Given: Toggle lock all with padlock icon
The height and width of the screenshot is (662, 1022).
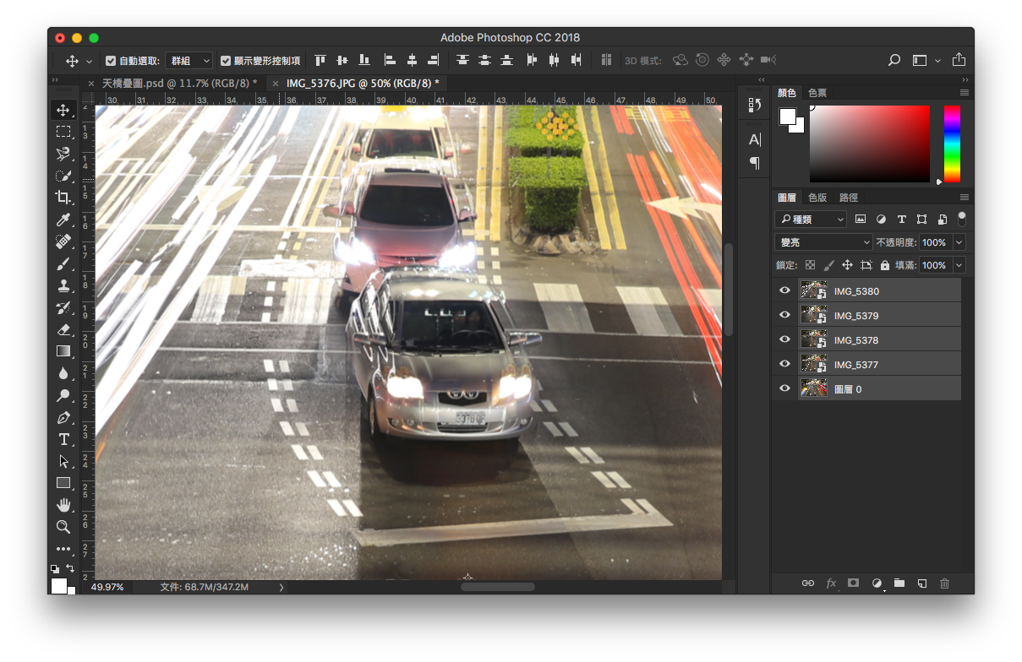Looking at the screenshot, I should [884, 265].
